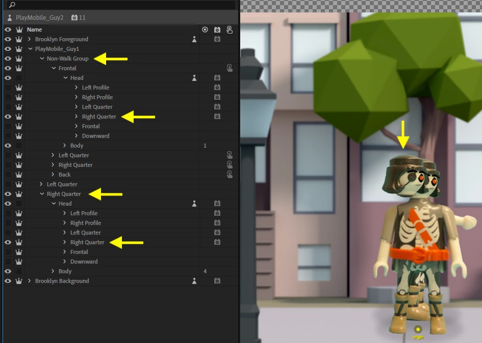Click the number 1 on the Body row
Image resolution: width=482 pixels, height=343 pixels.
point(205,146)
